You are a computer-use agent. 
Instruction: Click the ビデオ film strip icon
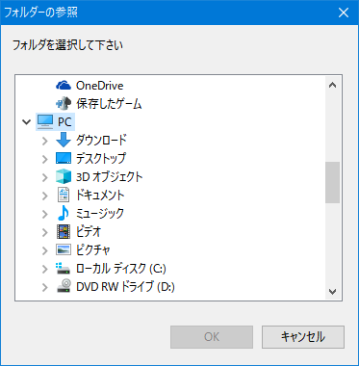64,231
